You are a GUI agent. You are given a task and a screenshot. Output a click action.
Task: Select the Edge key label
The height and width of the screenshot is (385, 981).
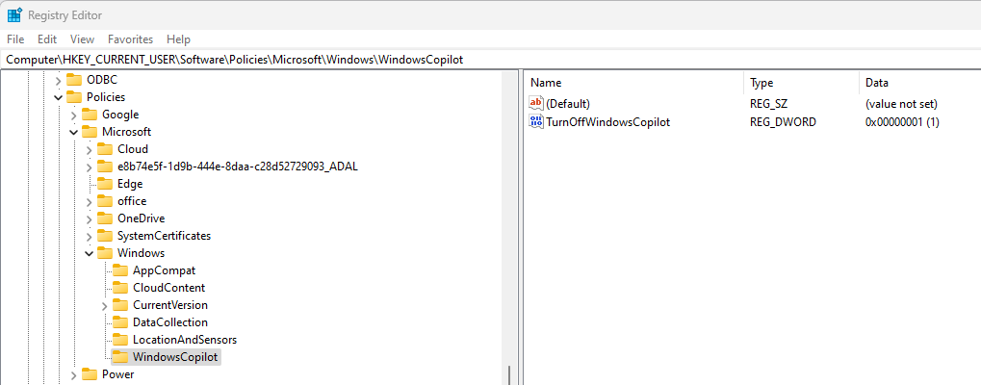130,184
